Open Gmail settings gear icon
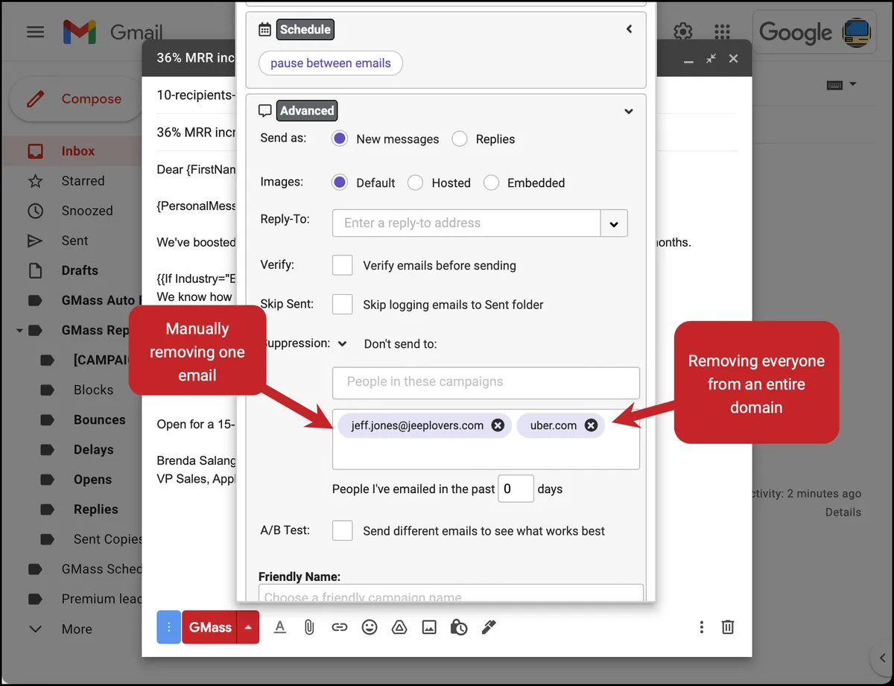The width and height of the screenshot is (894, 686). (x=682, y=32)
